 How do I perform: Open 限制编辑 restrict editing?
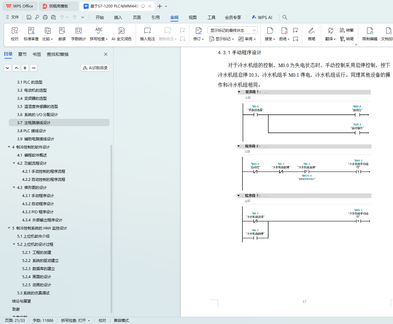pyautogui.click(x=370, y=34)
